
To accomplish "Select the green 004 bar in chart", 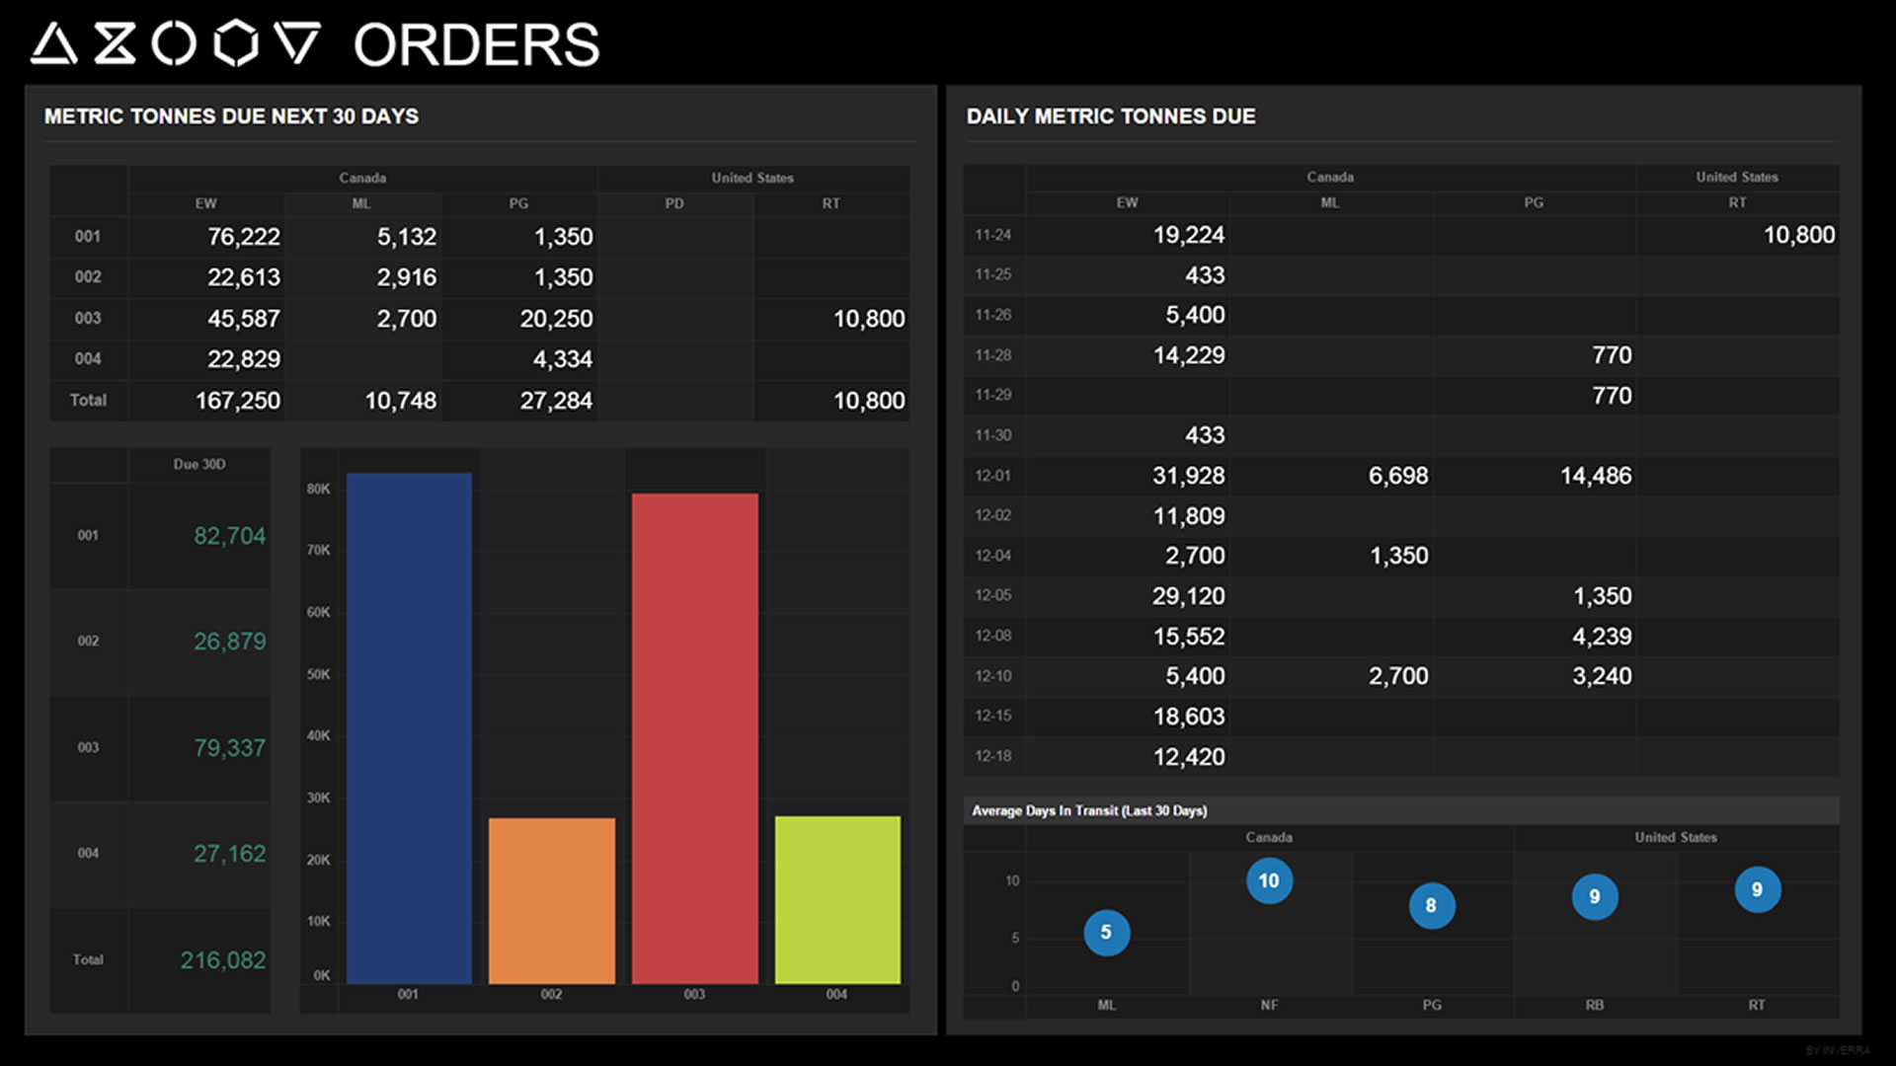I will tap(837, 899).
